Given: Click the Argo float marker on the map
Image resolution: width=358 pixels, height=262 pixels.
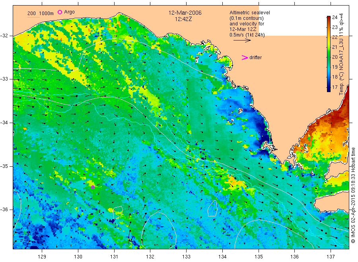Looking at the screenshot, I should [93, 187].
